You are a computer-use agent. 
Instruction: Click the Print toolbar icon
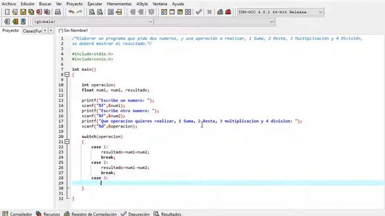(x=58, y=12)
